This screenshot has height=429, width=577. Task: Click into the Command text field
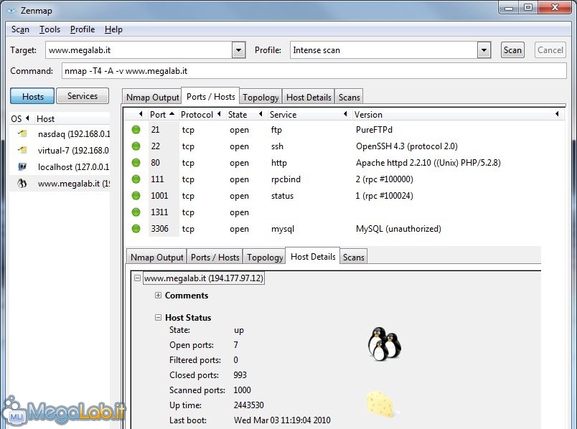(x=314, y=70)
